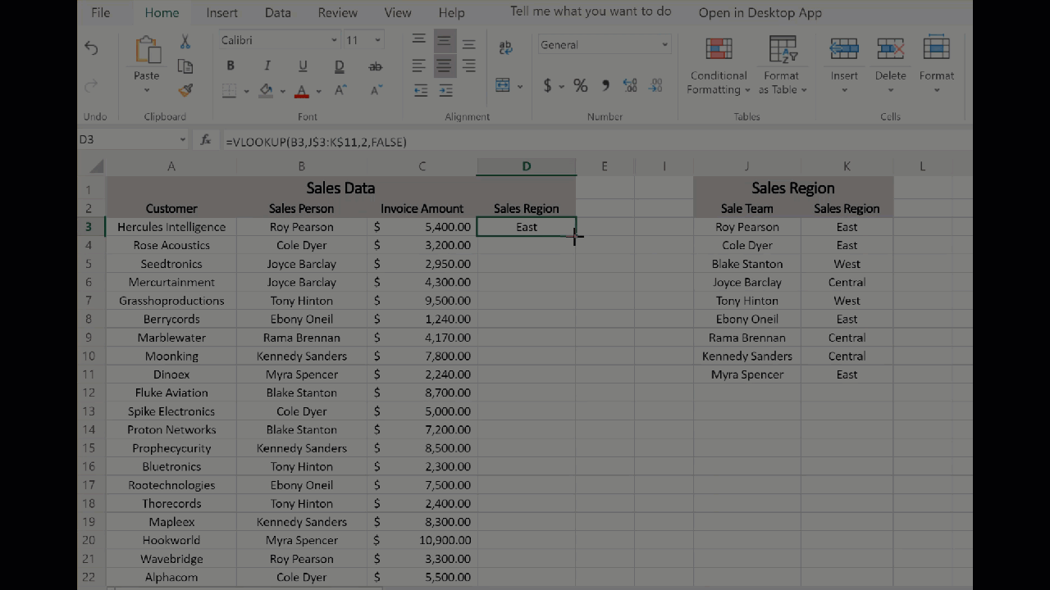Open the Font Color dropdown arrow
The width and height of the screenshot is (1050, 590).
318,91
